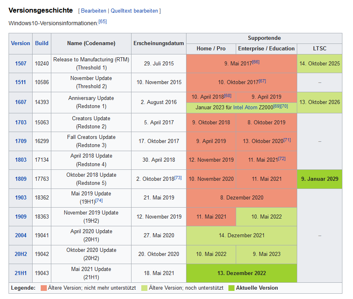Open Quelltext bearbeiten link
353x299 pixels.
coord(134,11)
